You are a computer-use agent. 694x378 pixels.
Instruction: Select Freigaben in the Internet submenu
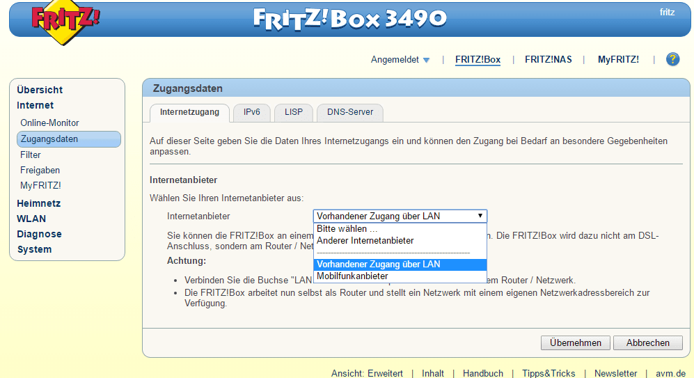pos(40,170)
